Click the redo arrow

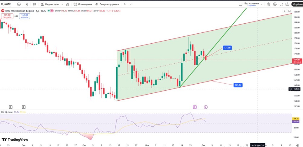tap(132, 4)
